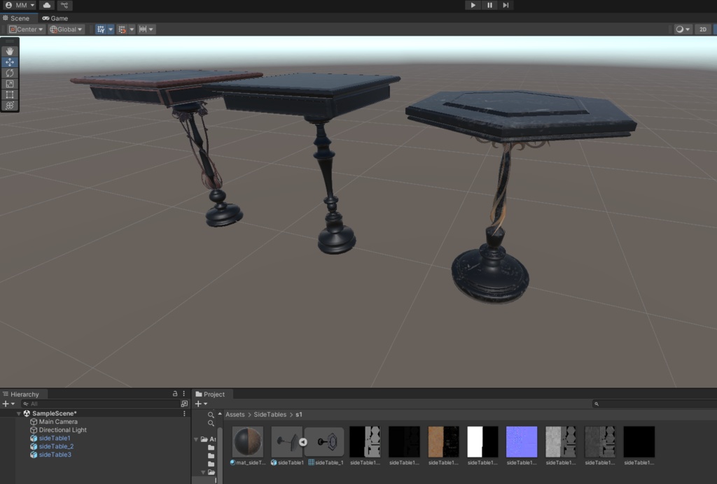Click the Hierarchy search window icon

pyautogui.click(x=184, y=404)
